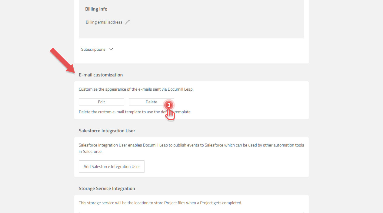
Task: Click the Storage Service Integration heading
Action: coord(107,188)
